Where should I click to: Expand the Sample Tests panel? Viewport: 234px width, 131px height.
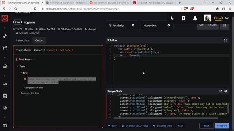point(220,91)
